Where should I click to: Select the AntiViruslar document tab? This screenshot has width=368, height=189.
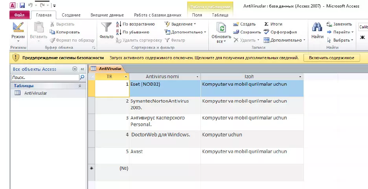point(107,68)
